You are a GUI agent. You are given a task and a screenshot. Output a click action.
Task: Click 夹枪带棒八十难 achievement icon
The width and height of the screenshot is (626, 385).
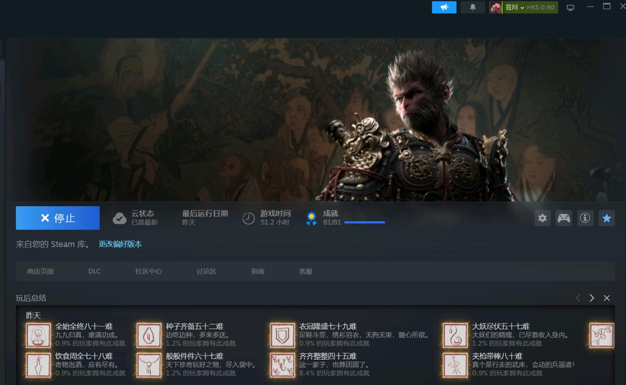click(455, 365)
